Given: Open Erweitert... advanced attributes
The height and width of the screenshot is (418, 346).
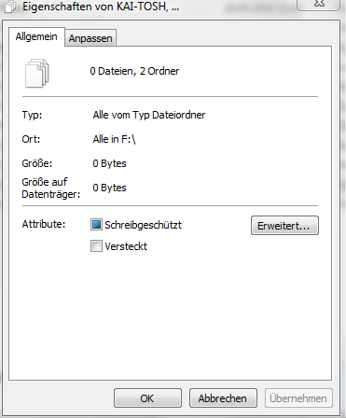Looking at the screenshot, I should [284, 226].
